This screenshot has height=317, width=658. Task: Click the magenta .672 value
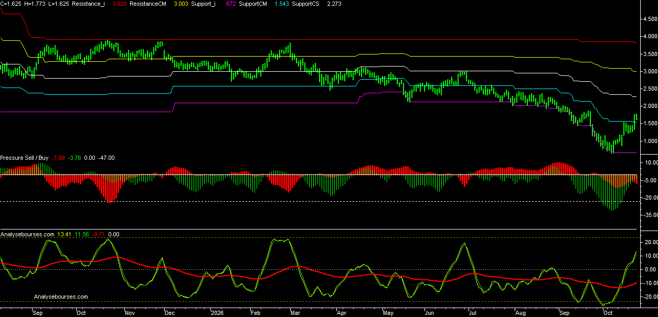(x=230, y=4)
